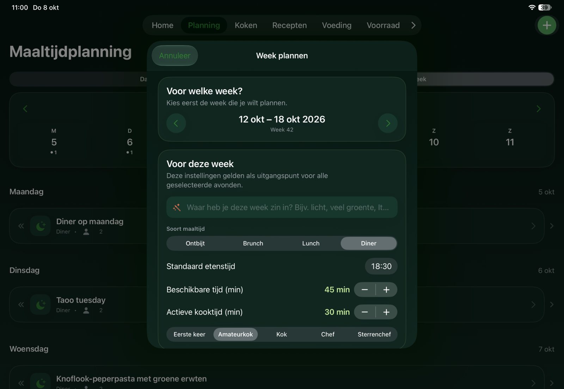Choose Chef skill level
The image size is (564, 389).
point(328,334)
